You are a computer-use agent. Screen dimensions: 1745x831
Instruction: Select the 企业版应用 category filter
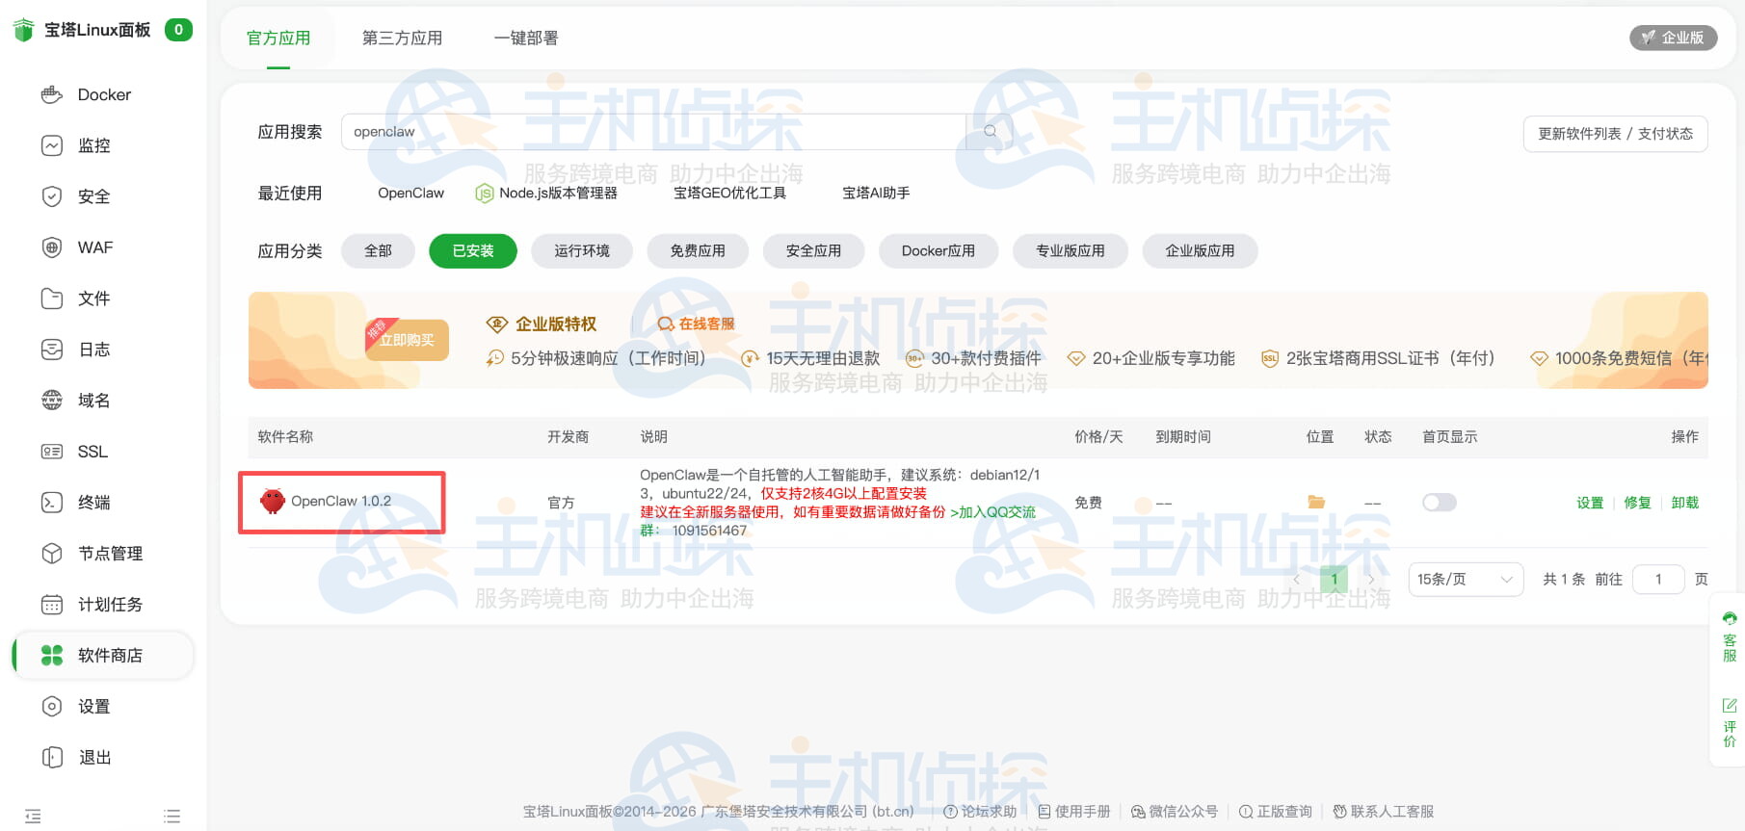click(1200, 251)
